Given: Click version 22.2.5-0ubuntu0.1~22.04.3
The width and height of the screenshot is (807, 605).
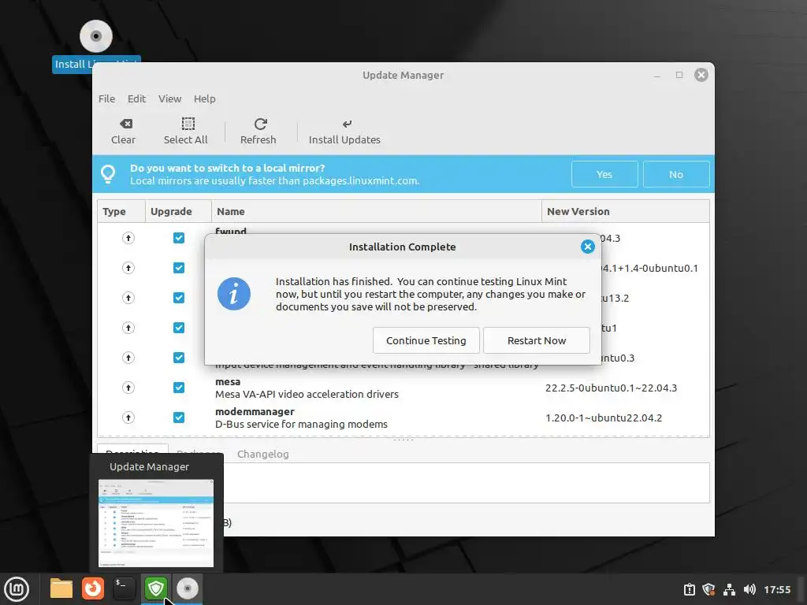Looking at the screenshot, I should (611, 388).
